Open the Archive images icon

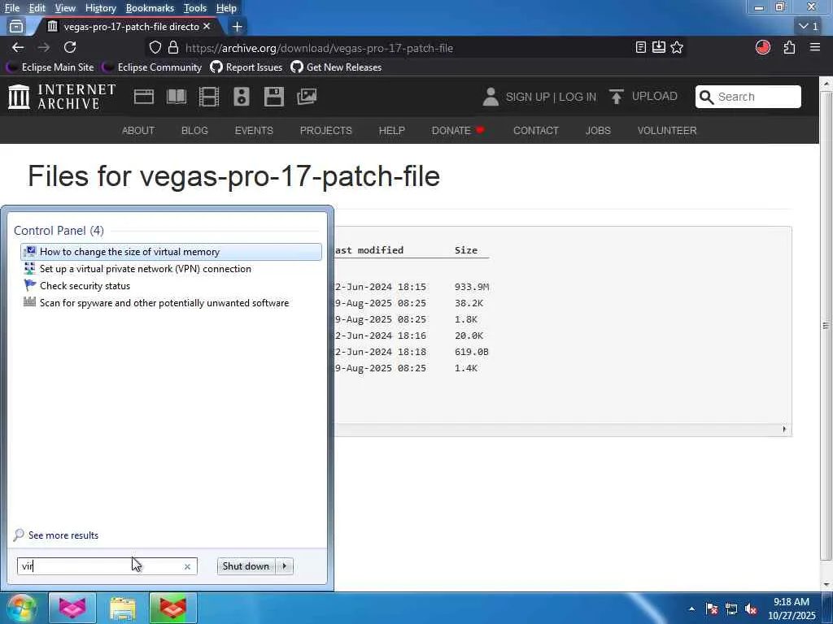point(307,97)
